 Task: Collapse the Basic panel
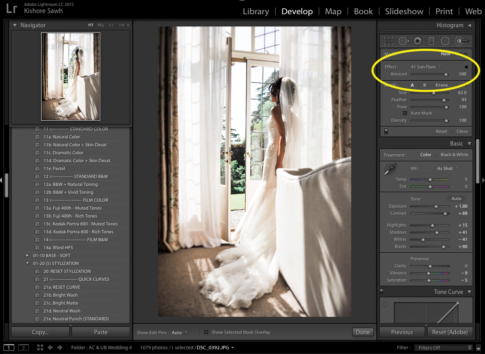pyautogui.click(x=469, y=144)
